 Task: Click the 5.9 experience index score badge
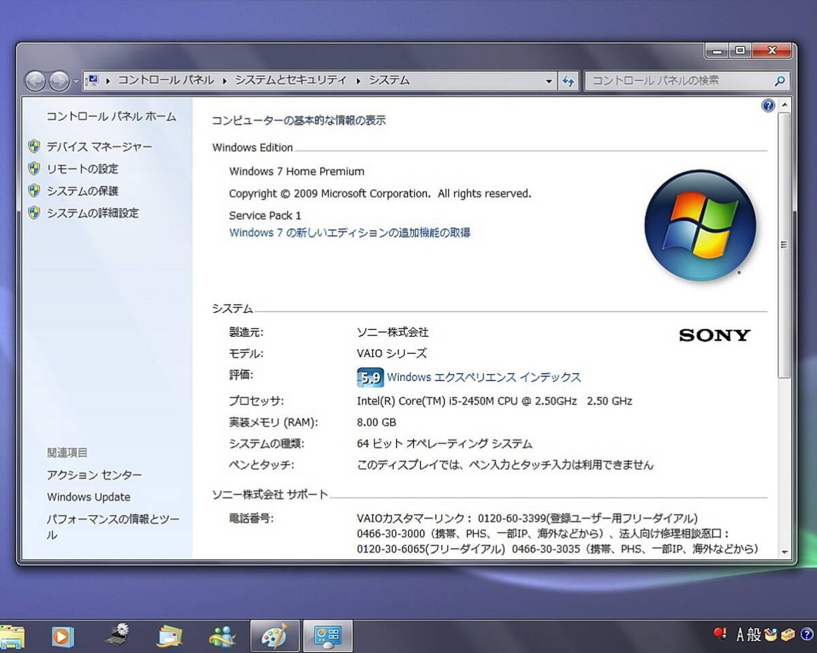point(370,378)
